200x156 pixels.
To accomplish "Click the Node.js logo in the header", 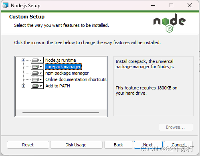I will pos(170,23).
